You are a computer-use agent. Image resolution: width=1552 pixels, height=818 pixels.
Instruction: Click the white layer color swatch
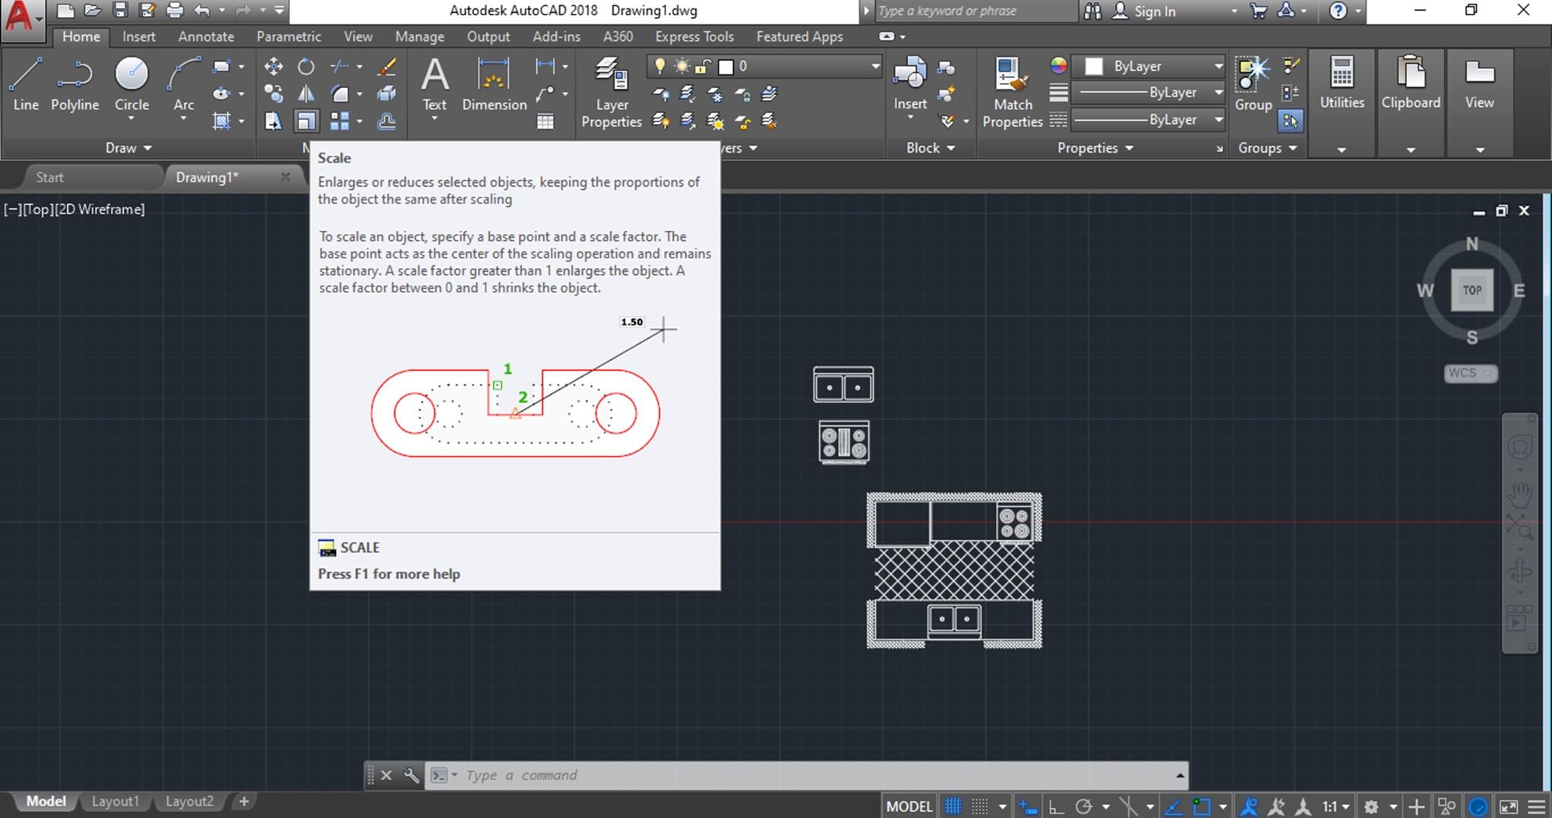click(x=725, y=67)
